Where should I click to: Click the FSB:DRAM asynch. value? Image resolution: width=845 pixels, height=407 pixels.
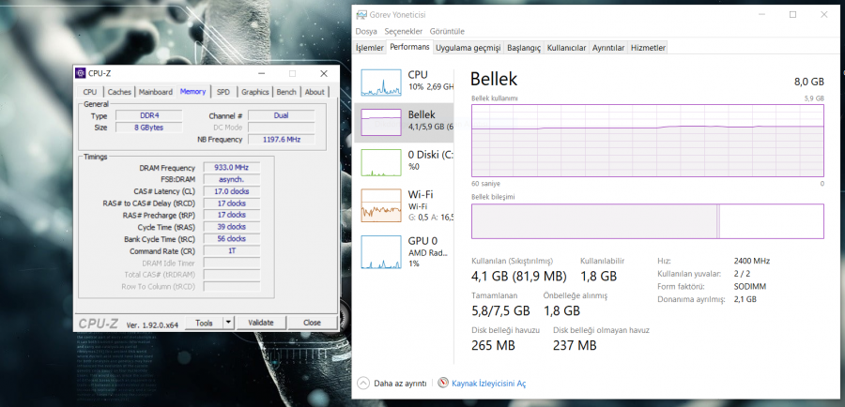click(232, 179)
